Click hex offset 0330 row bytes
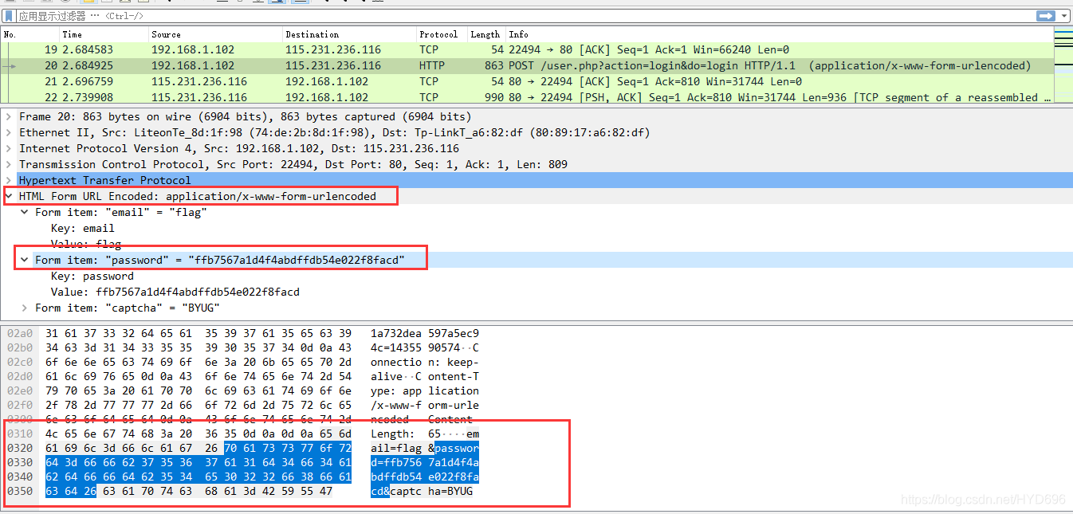Viewport: 1073px width, 514px height. (x=198, y=462)
